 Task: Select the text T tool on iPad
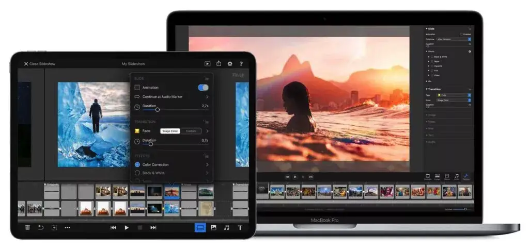click(x=240, y=227)
